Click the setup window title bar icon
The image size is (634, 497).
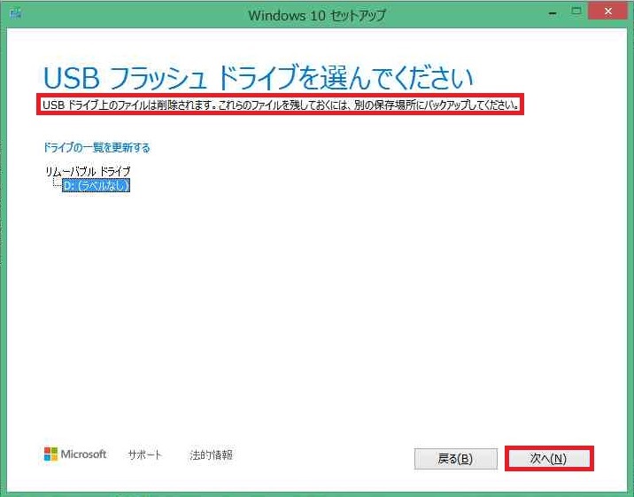[x=16, y=14]
